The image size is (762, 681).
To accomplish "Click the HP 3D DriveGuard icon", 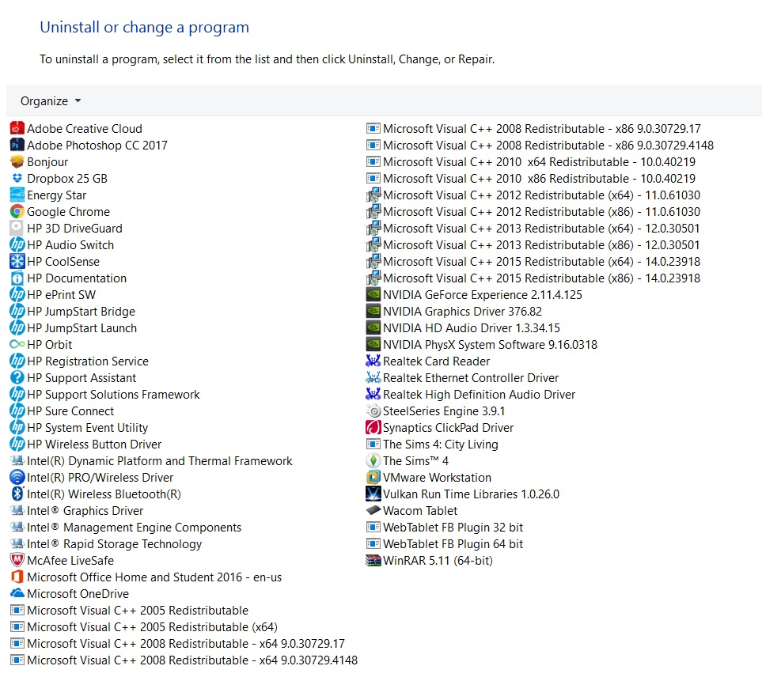I will pyautogui.click(x=17, y=229).
